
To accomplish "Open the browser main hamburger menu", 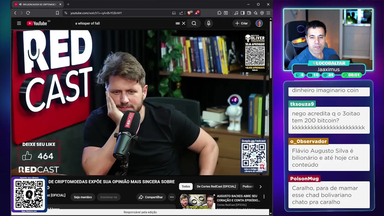I will point(268,13).
